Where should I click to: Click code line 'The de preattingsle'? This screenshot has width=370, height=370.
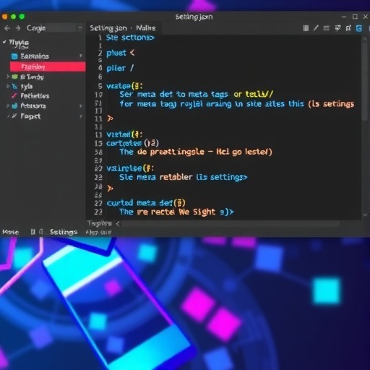pos(196,152)
